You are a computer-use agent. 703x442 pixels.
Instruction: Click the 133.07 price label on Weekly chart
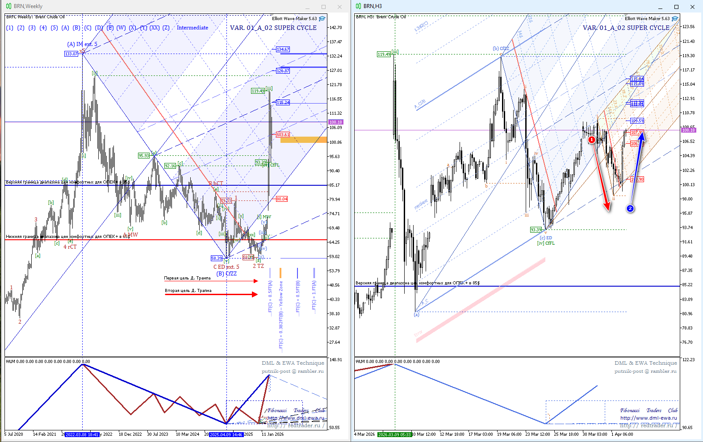point(71,54)
